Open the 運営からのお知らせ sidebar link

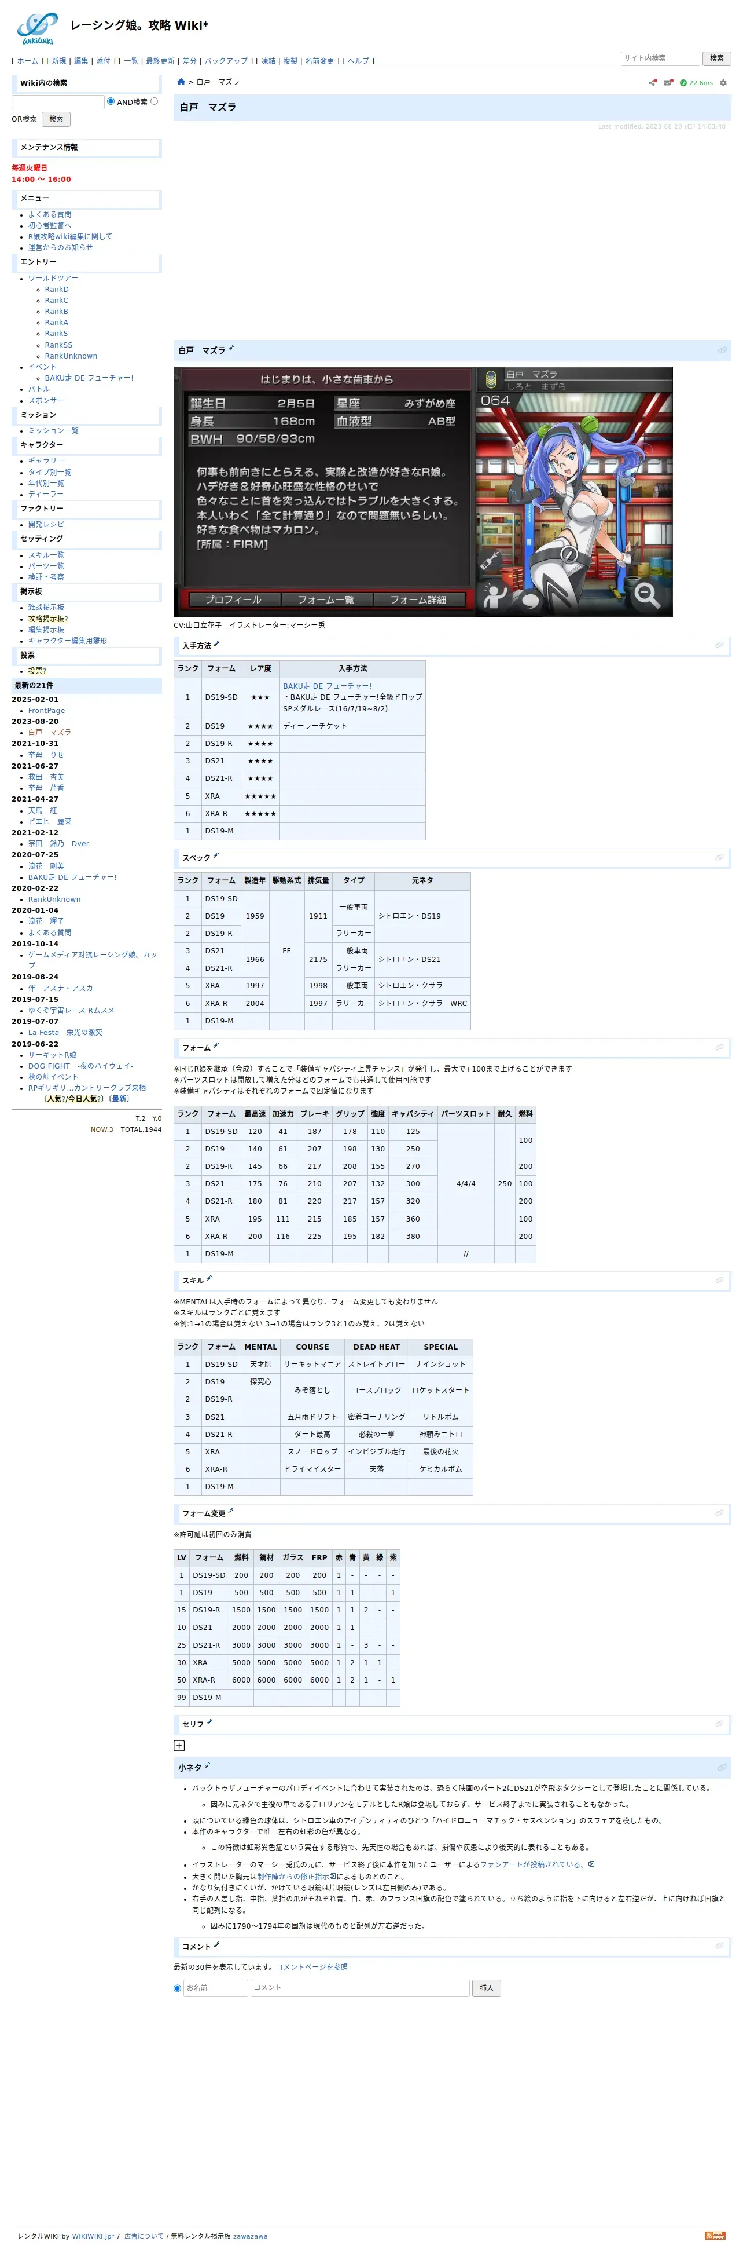point(60,248)
